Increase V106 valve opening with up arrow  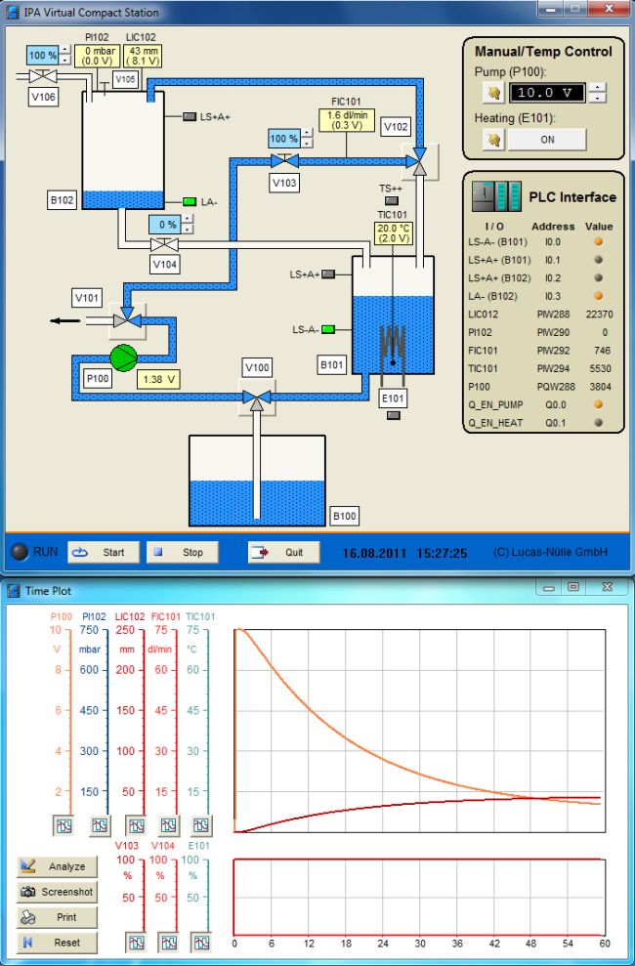pyautogui.click(x=64, y=50)
